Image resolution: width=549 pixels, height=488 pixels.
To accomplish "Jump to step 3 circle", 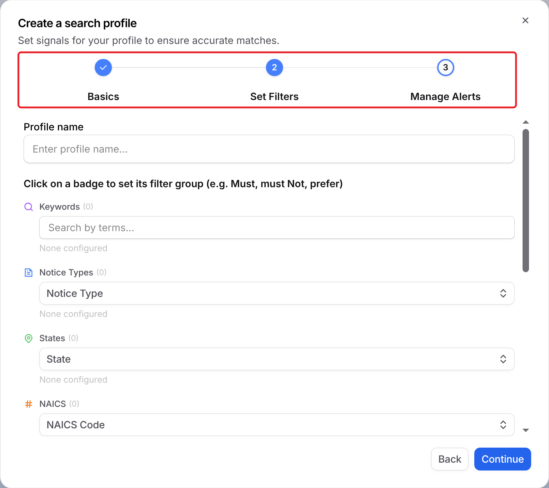I will (x=446, y=68).
